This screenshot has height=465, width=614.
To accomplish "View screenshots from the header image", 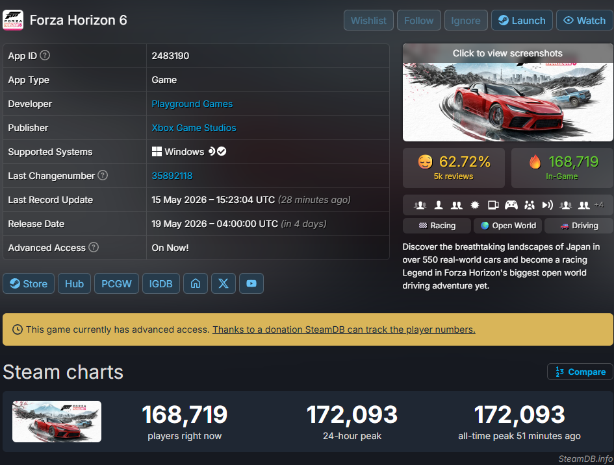I will [x=508, y=93].
